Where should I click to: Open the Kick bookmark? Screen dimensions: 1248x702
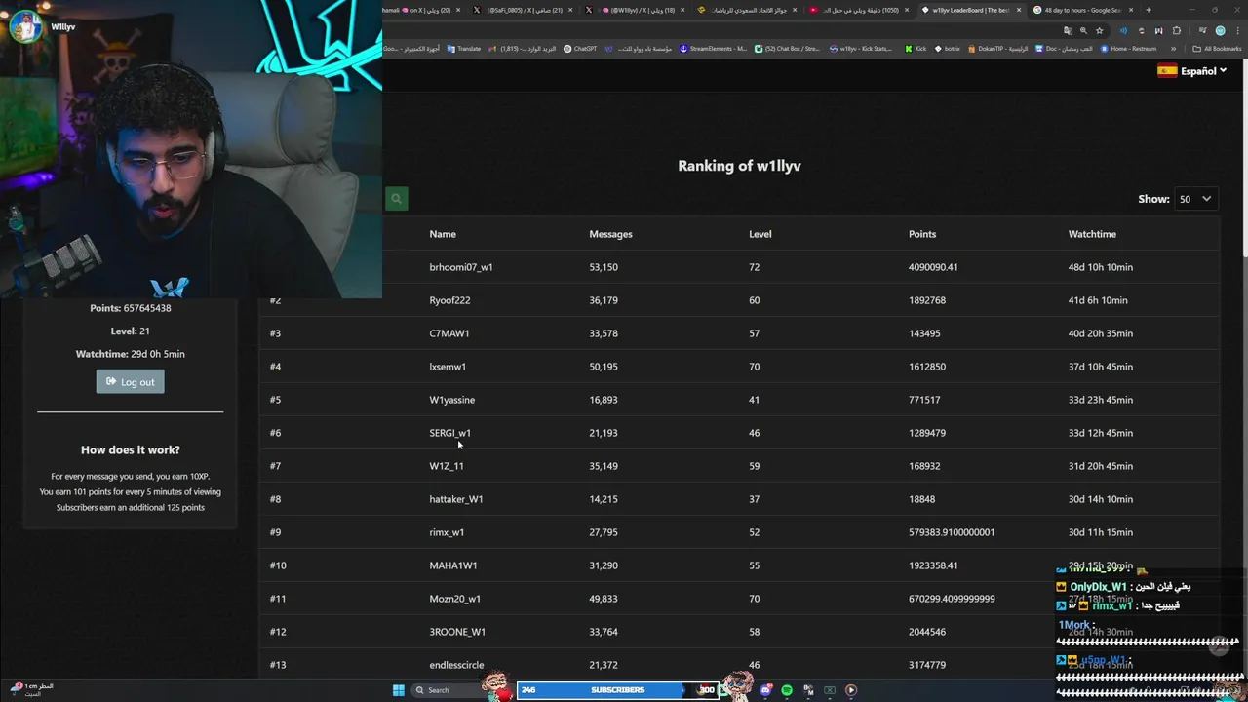click(x=916, y=49)
